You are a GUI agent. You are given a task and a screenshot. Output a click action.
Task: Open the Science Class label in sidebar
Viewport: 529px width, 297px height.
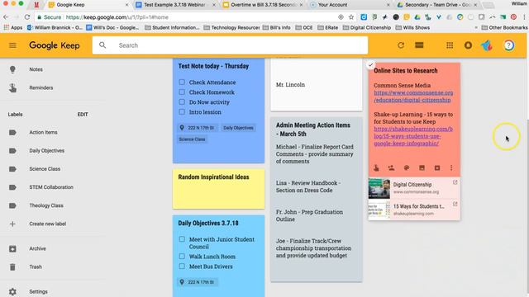[45, 168]
